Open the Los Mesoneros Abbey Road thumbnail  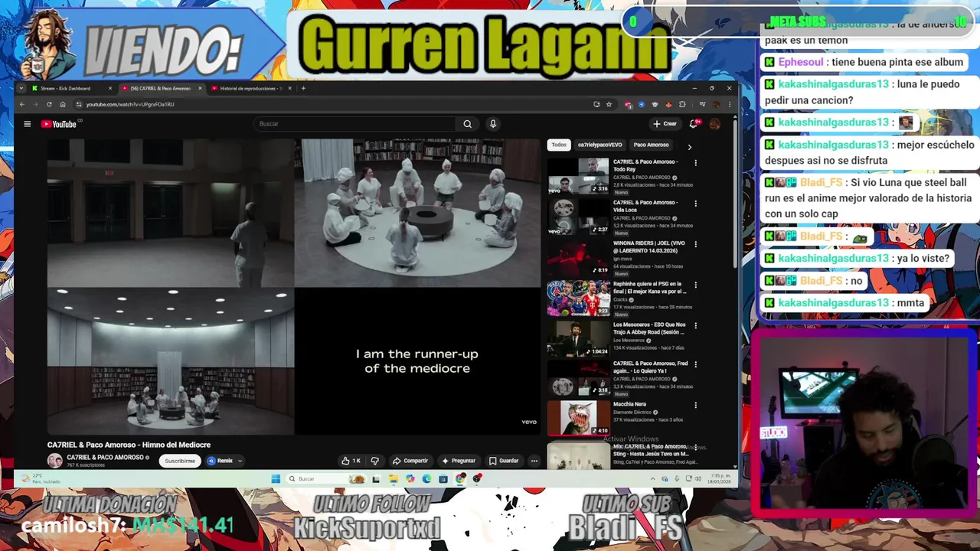[x=578, y=337]
